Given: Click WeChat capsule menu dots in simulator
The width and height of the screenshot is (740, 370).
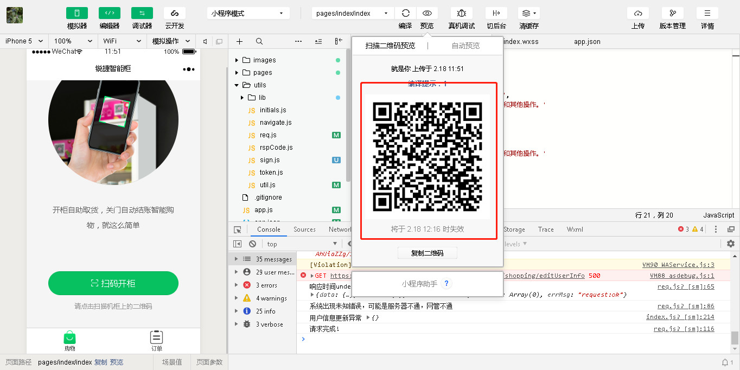Looking at the screenshot, I should (188, 69).
